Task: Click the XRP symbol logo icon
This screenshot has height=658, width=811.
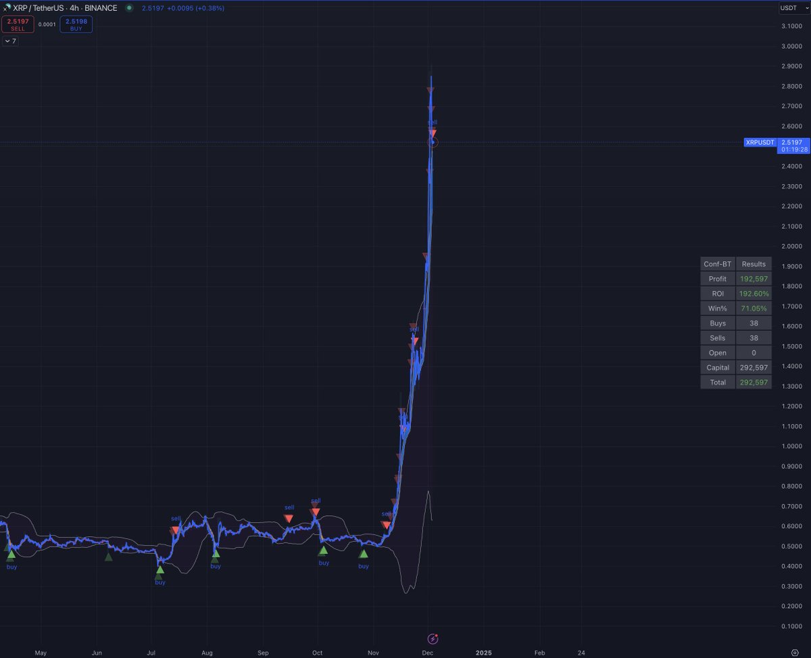Action: click(6, 8)
